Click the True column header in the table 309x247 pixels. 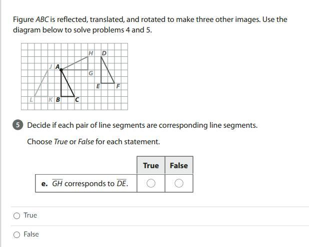(150, 166)
